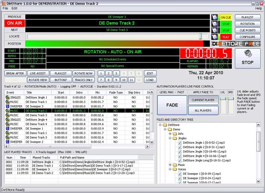Image resolution: width=265 pixels, height=193 pixels.
Task: Collapse the Voices folder node
Action: pyautogui.click(x=170, y=169)
